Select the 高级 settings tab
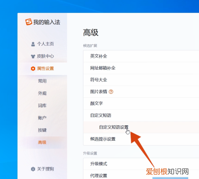Viewport: 199px width, 179px height. 42,142
